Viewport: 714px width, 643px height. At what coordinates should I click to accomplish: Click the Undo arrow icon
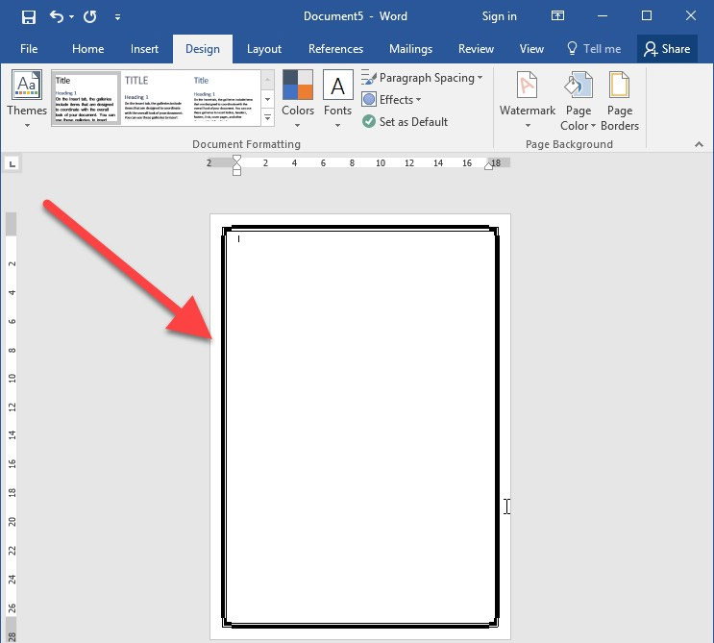tap(56, 16)
